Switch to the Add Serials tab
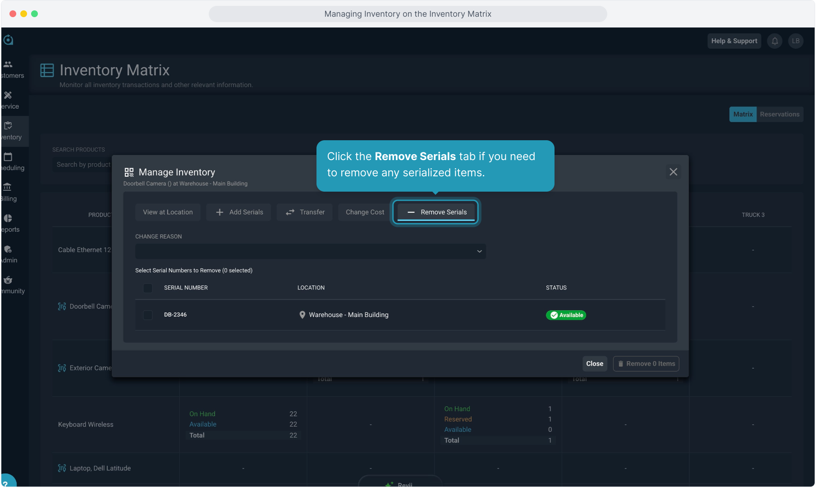 tap(239, 212)
